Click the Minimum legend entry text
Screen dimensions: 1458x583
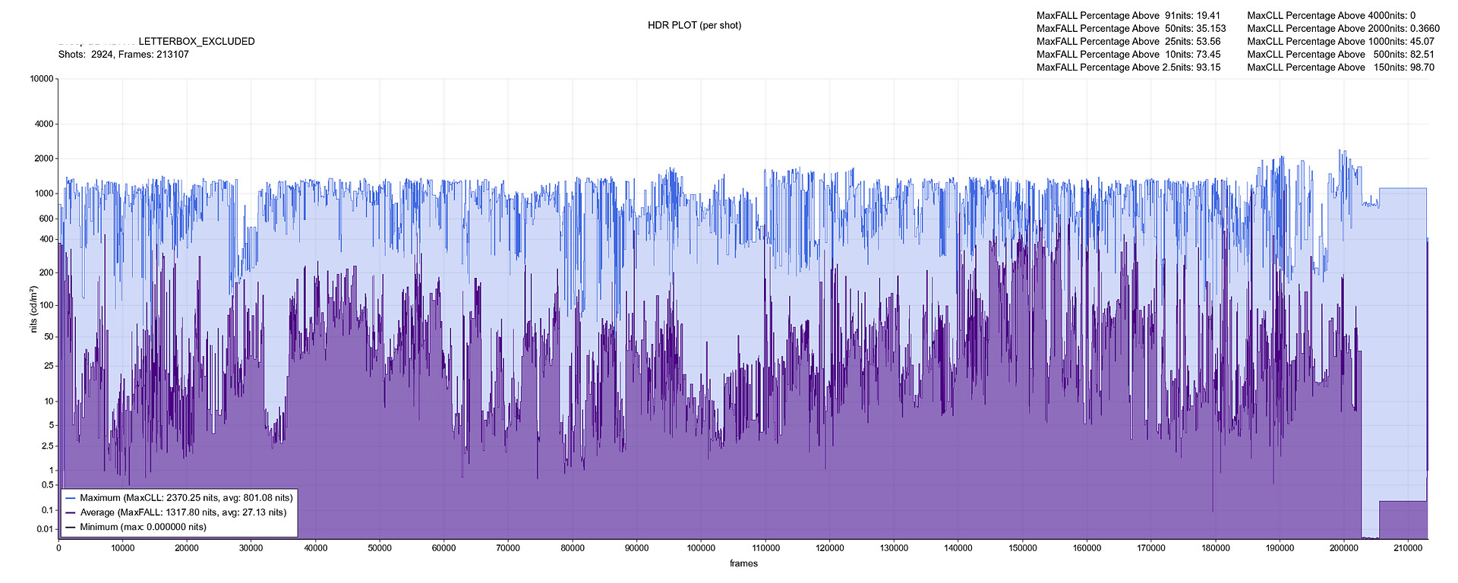point(143,527)
